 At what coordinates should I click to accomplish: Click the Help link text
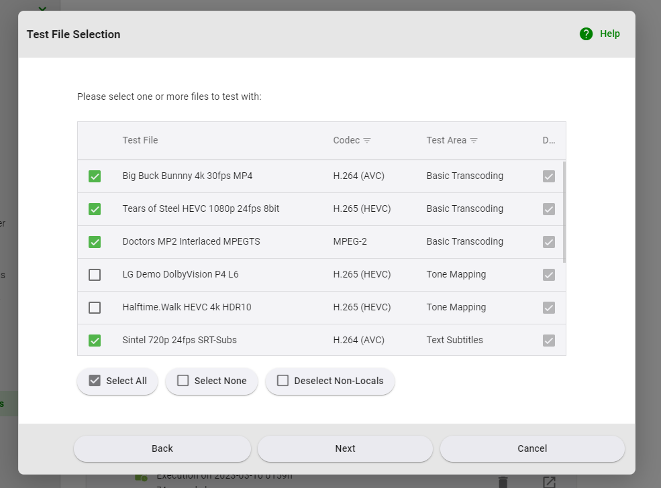[609, 34]
